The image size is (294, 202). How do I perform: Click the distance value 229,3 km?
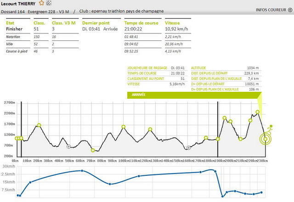(251, 73)
